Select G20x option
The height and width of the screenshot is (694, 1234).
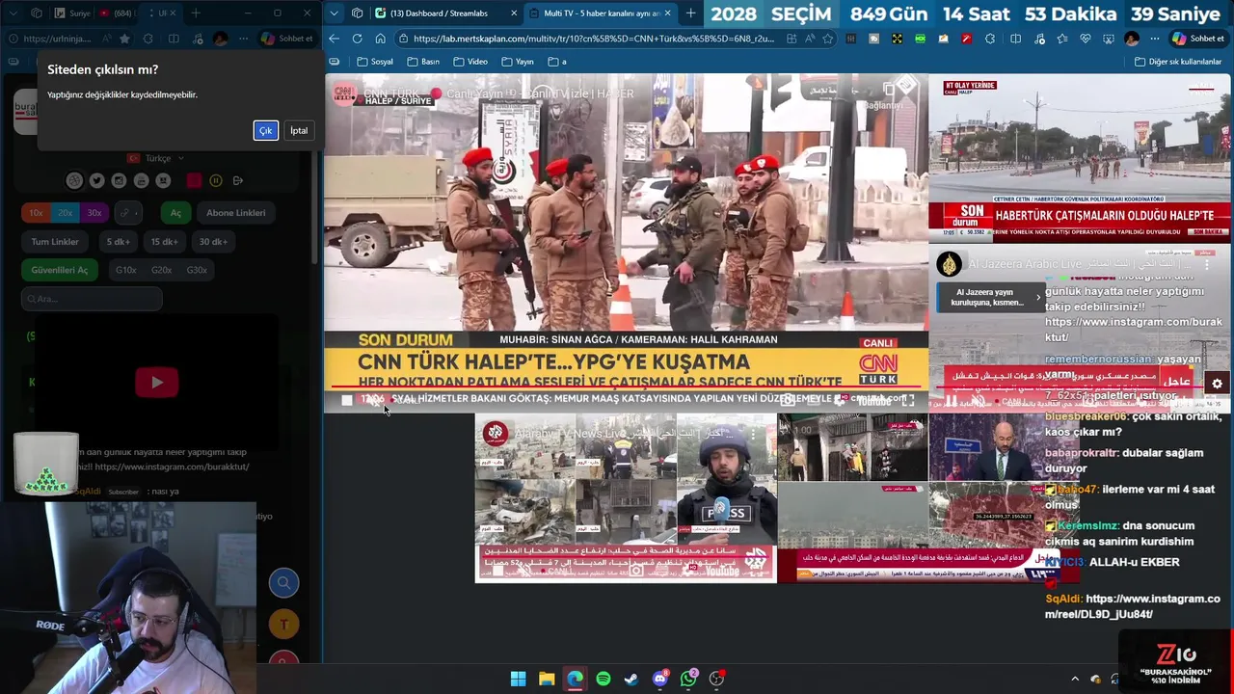(161, 270)
